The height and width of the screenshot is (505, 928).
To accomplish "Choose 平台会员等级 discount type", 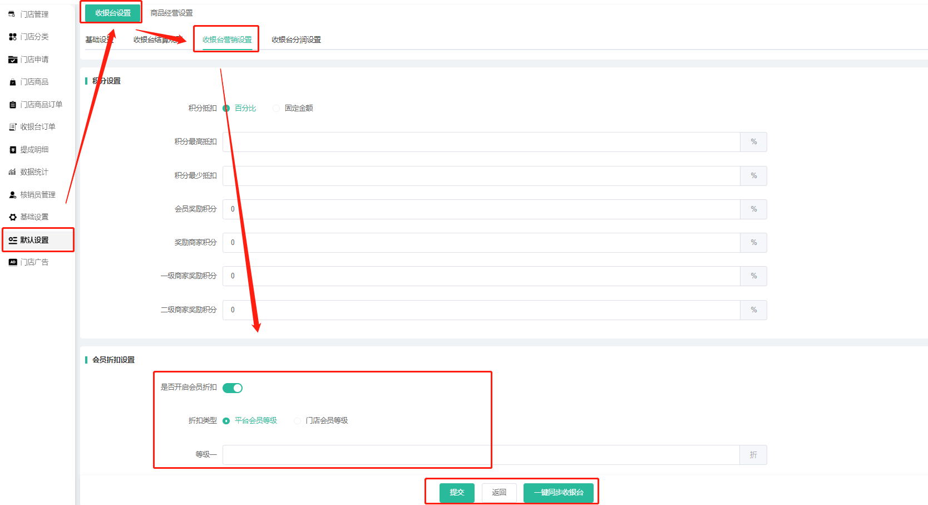I will pyautogui.click(x=226, y=421).
